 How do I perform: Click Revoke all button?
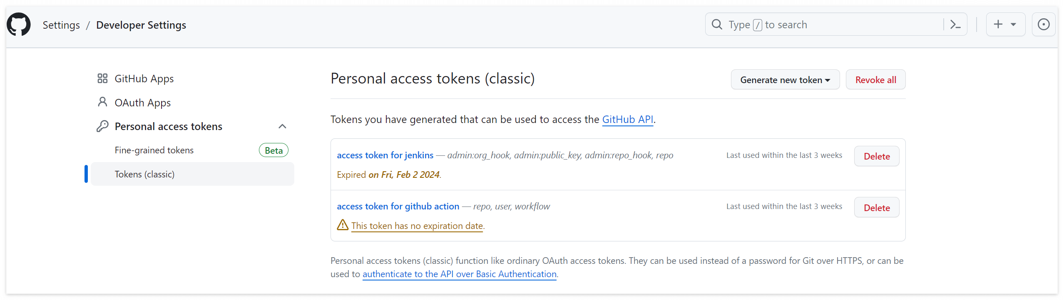[x=876, y=80]
